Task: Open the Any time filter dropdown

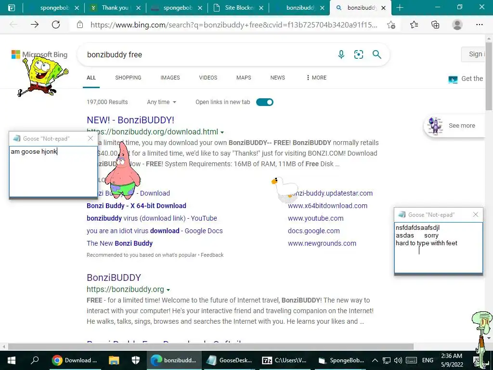Action: (x=162, y=102)
